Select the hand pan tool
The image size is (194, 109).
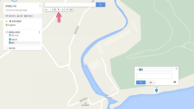pyautogui.click(x=55, y=10)
